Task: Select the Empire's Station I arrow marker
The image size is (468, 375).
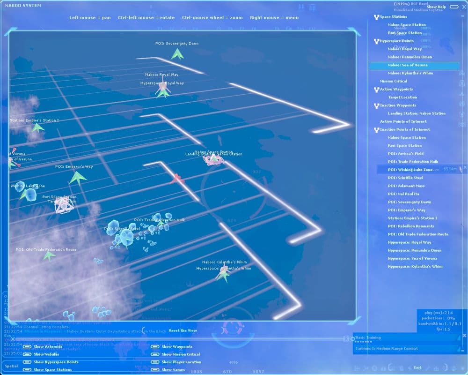Action: tap(38, 128)
